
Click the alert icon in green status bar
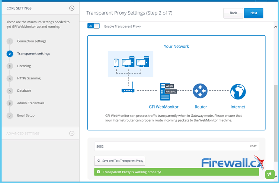click(x=98, y=172)
